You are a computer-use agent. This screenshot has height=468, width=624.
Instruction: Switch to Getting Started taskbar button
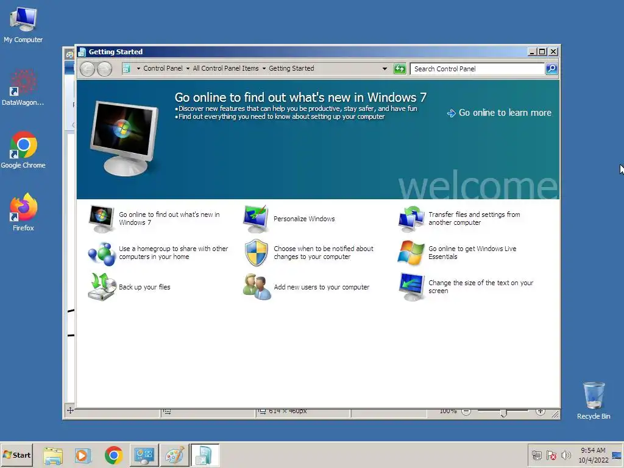point(205,455)
